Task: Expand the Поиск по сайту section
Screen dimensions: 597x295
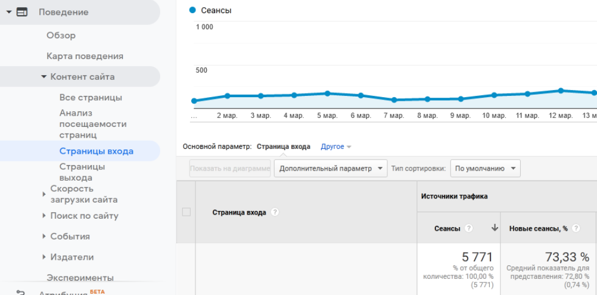Action: pos(44,216)
